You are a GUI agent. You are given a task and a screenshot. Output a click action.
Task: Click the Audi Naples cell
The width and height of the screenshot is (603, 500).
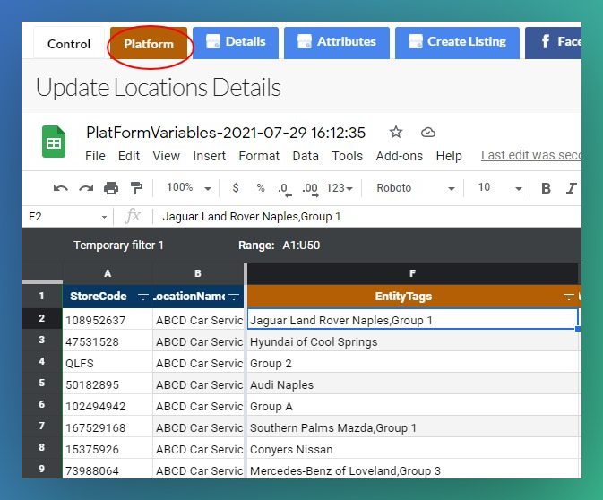tap(413, 384)
